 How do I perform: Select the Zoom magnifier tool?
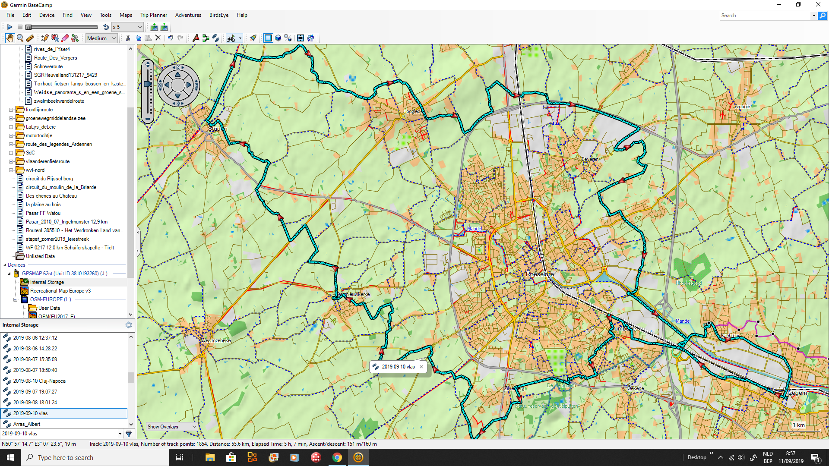click(x=20, y=38)
